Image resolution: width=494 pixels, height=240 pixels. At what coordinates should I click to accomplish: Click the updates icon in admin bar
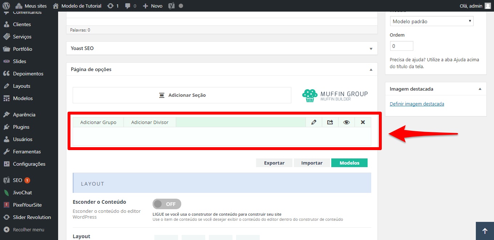[113, 6]
